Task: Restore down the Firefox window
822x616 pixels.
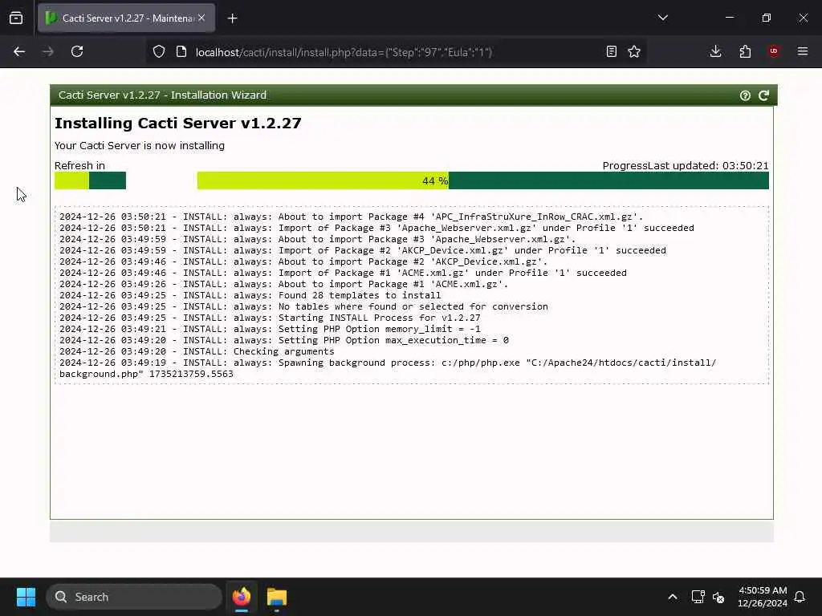Action: tap(766, 18)
